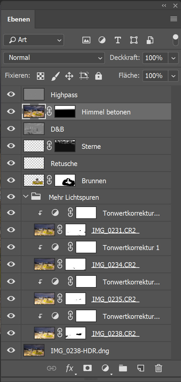The image size is (181, 382).
Task: Hide the Highpass layer
Action: [11, 94]
